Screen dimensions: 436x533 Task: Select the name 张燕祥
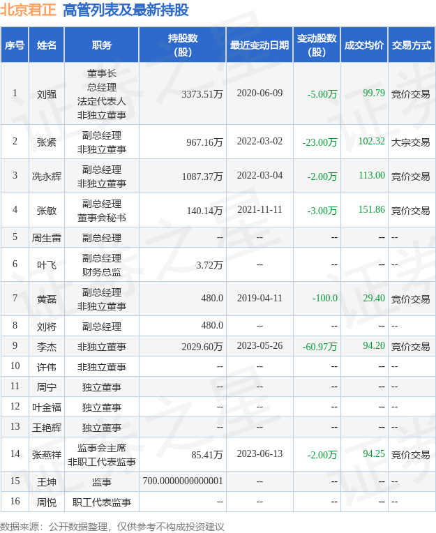47,455
